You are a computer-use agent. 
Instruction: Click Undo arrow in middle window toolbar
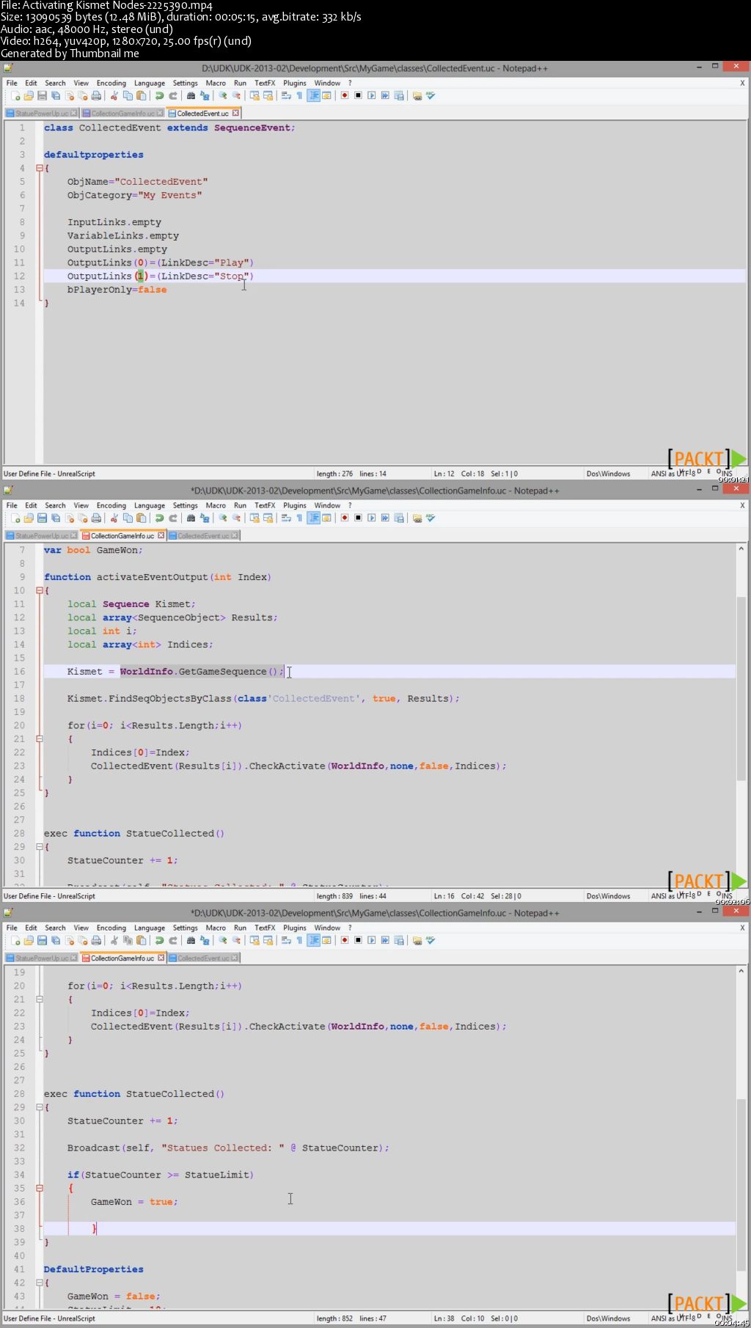(159, 518)
